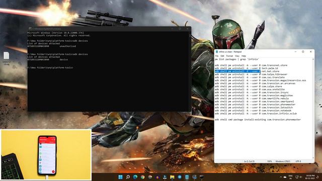Maximize the Notepad window
322x181 pixels.
click(303, 52)
